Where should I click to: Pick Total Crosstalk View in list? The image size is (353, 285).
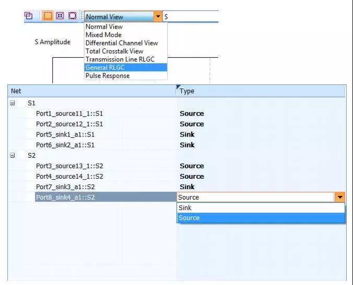114,51
